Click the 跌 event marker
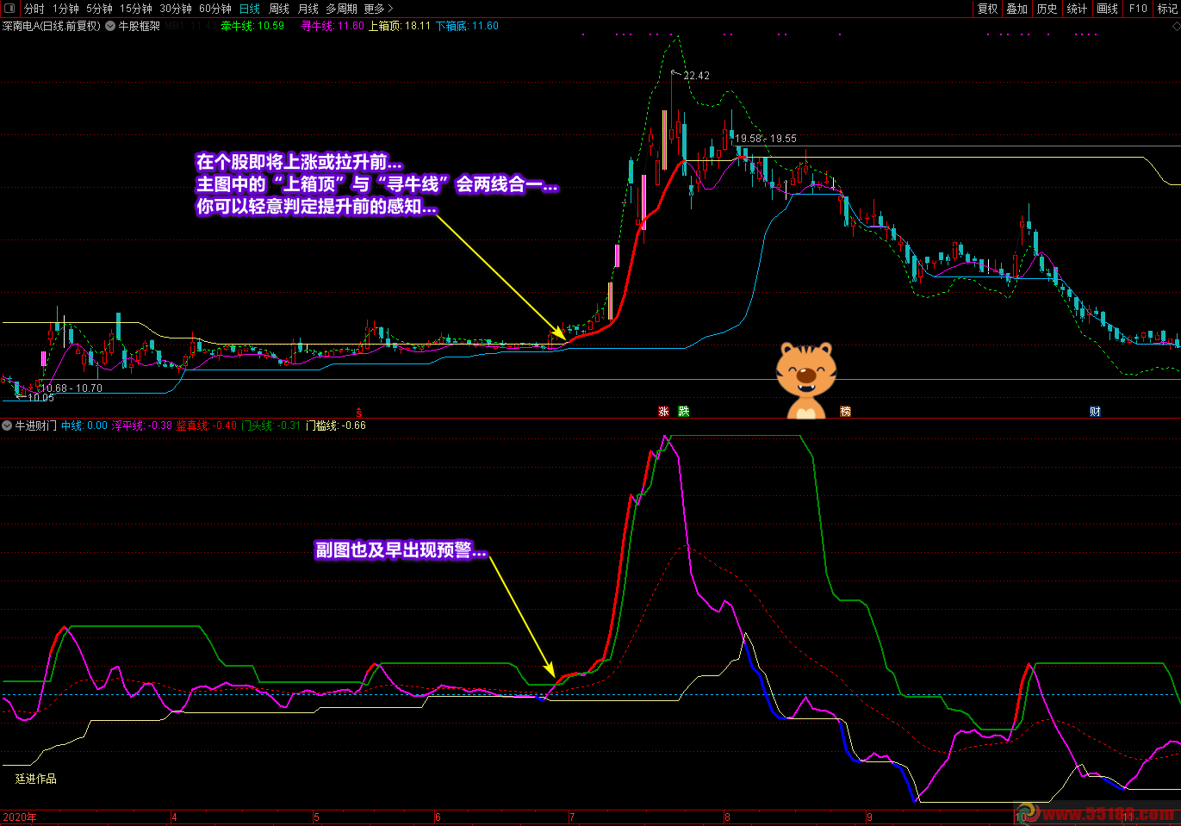The width and height of the screenshot is (1181, 826). coord(684,412)
